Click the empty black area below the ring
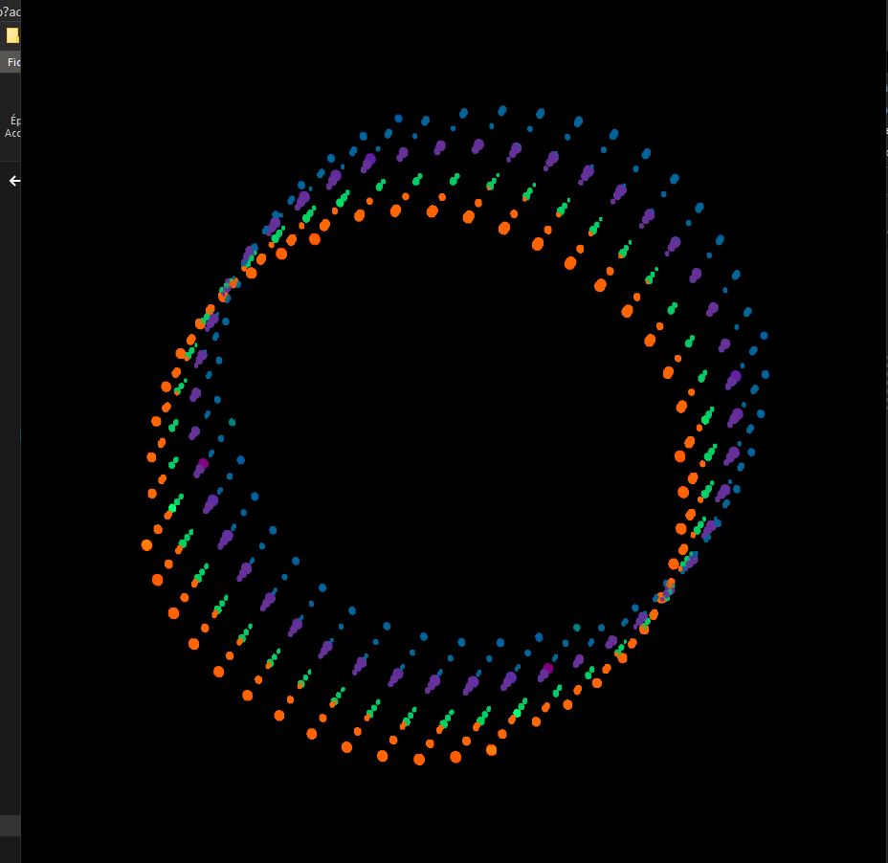This screenshot has height=863, width=888. pyautogui.click(x=450, y=813)
